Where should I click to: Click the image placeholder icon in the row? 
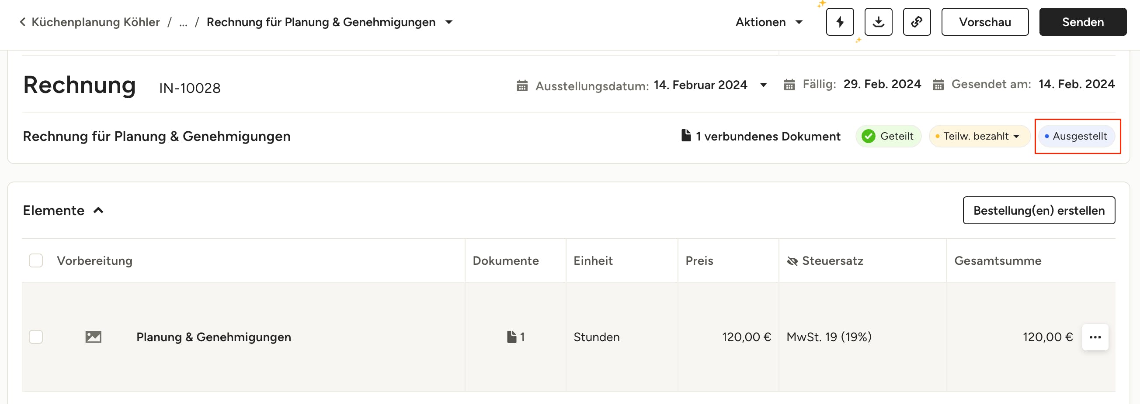tap(93, 337)
